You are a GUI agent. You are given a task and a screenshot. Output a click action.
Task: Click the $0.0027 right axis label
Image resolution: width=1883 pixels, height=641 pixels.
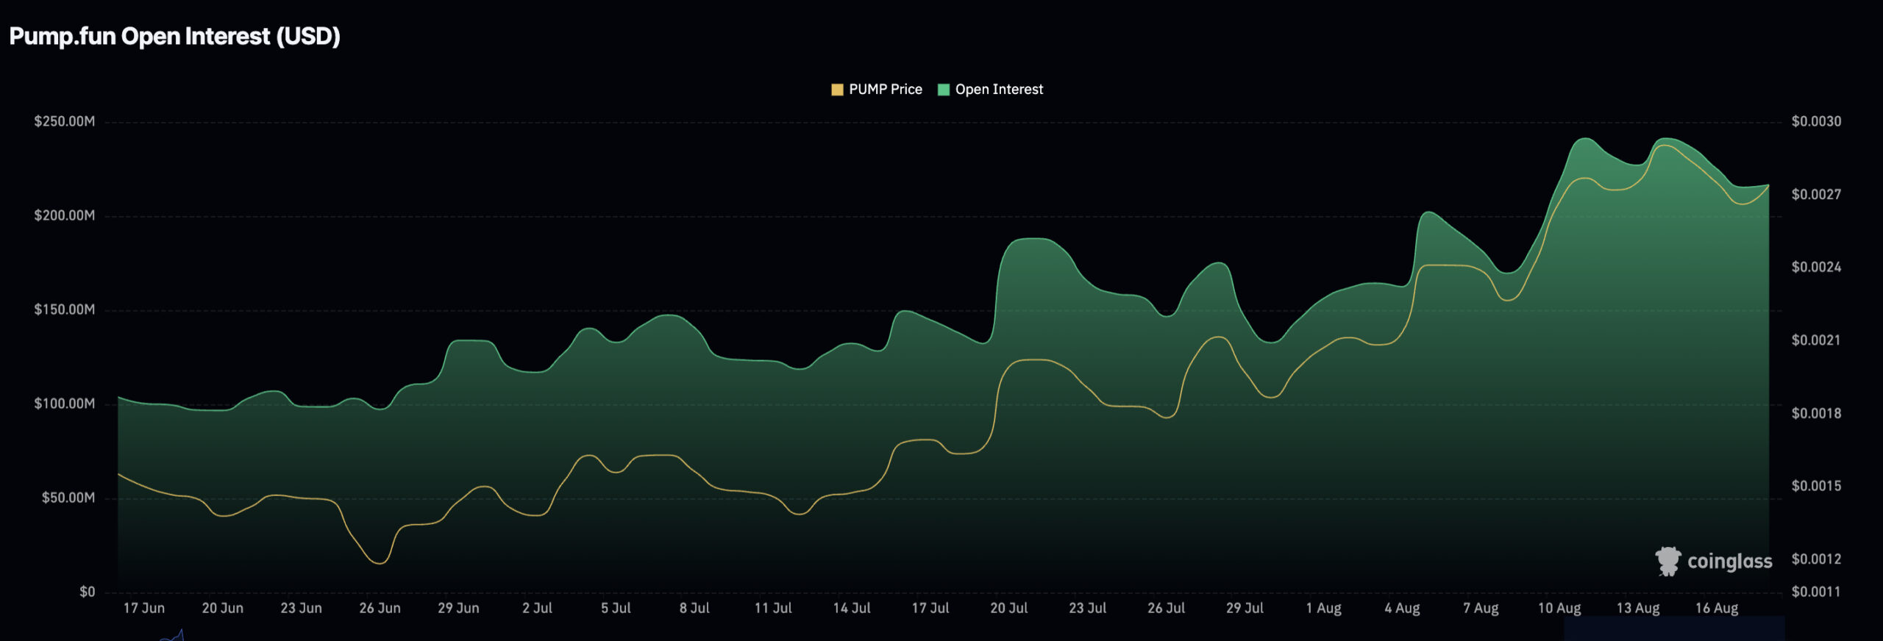[1816, 194]
